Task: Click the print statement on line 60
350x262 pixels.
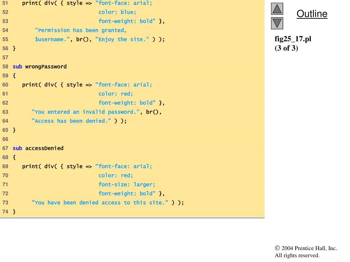Action: point(87,85)
